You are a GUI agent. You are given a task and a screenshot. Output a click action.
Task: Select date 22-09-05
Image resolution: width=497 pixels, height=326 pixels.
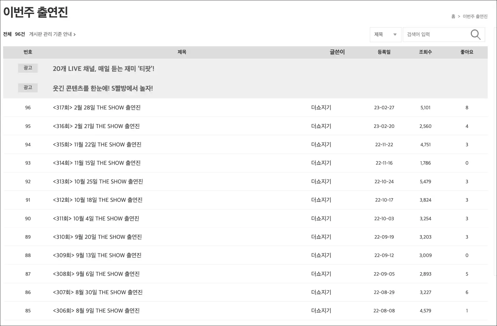384,274
